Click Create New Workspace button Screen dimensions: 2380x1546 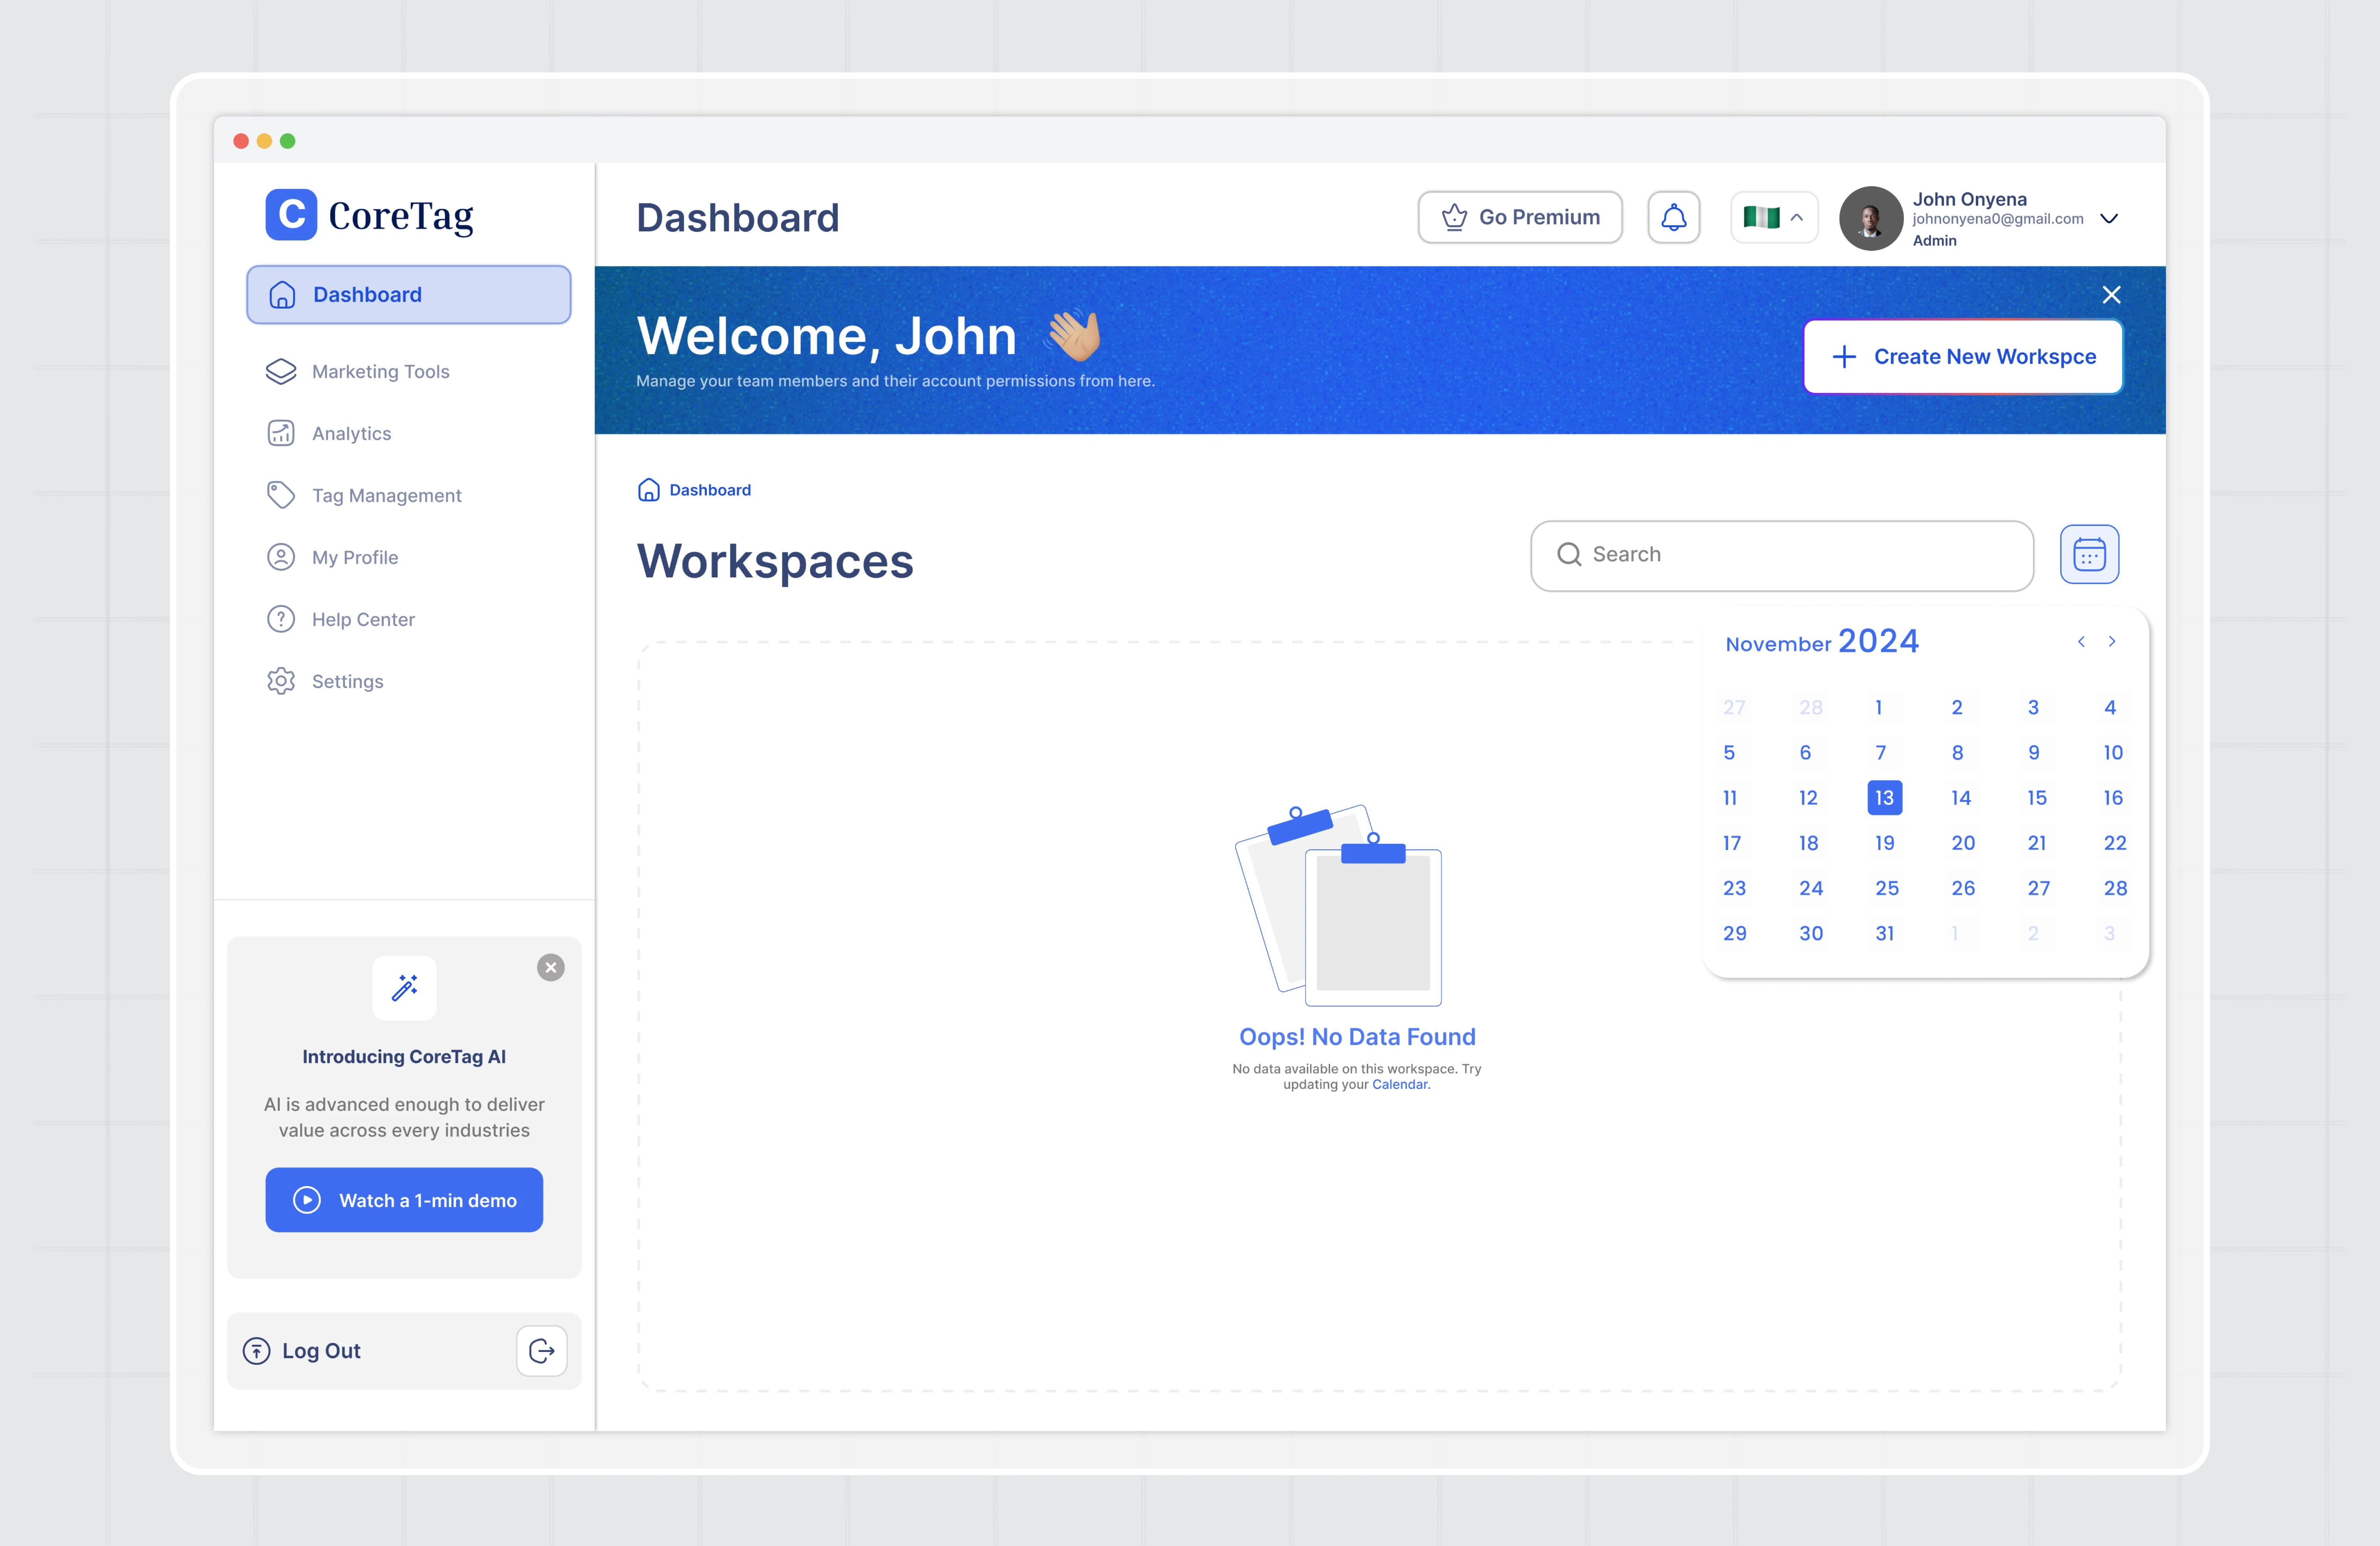click(x=1962, y=357)
